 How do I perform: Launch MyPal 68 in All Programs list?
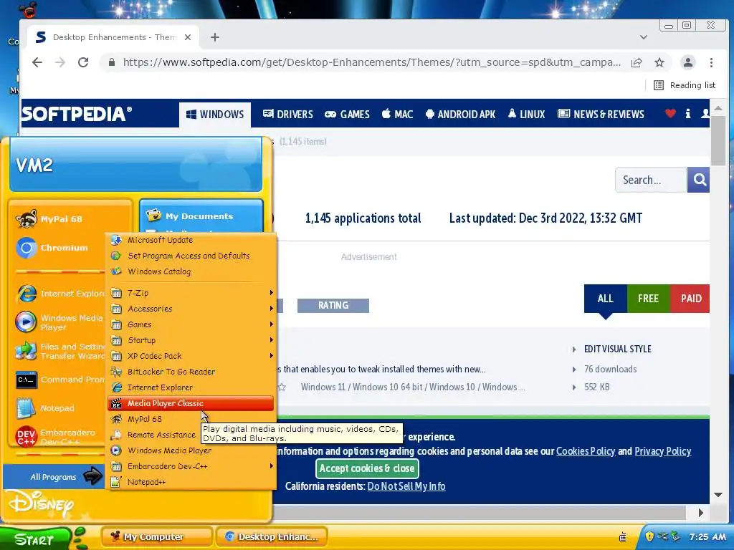pyautogui.click(x=191, y=419)
